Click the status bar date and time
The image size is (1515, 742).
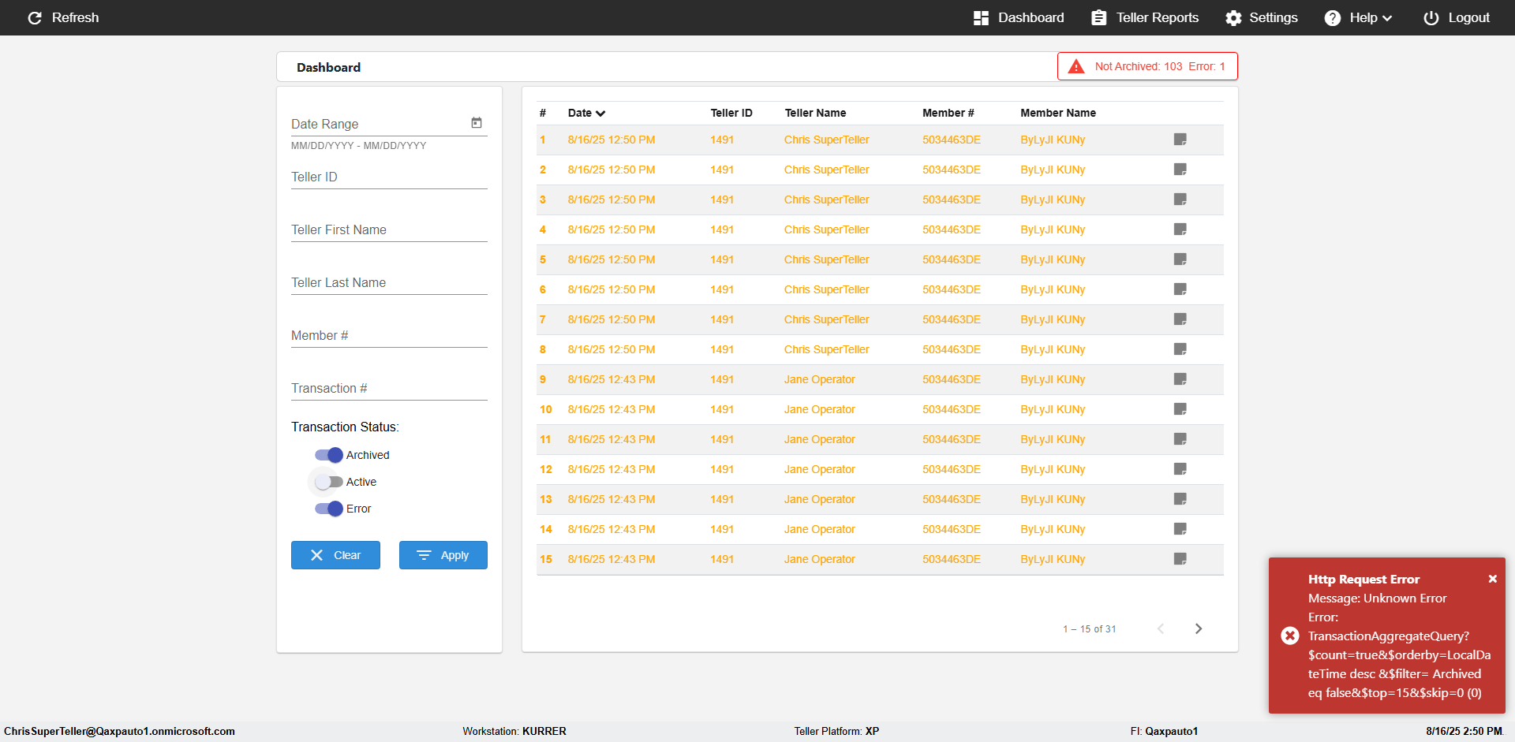1464,731
